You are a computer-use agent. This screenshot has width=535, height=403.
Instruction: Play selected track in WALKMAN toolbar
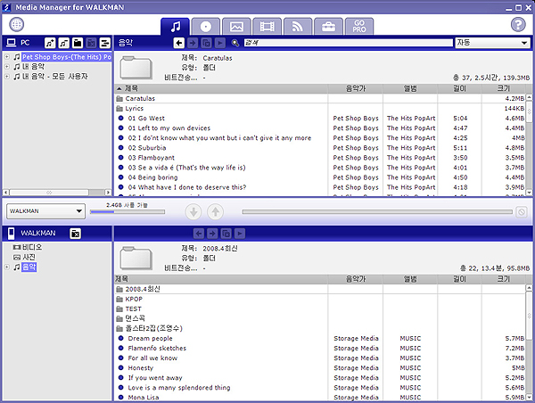pos(240,234)
